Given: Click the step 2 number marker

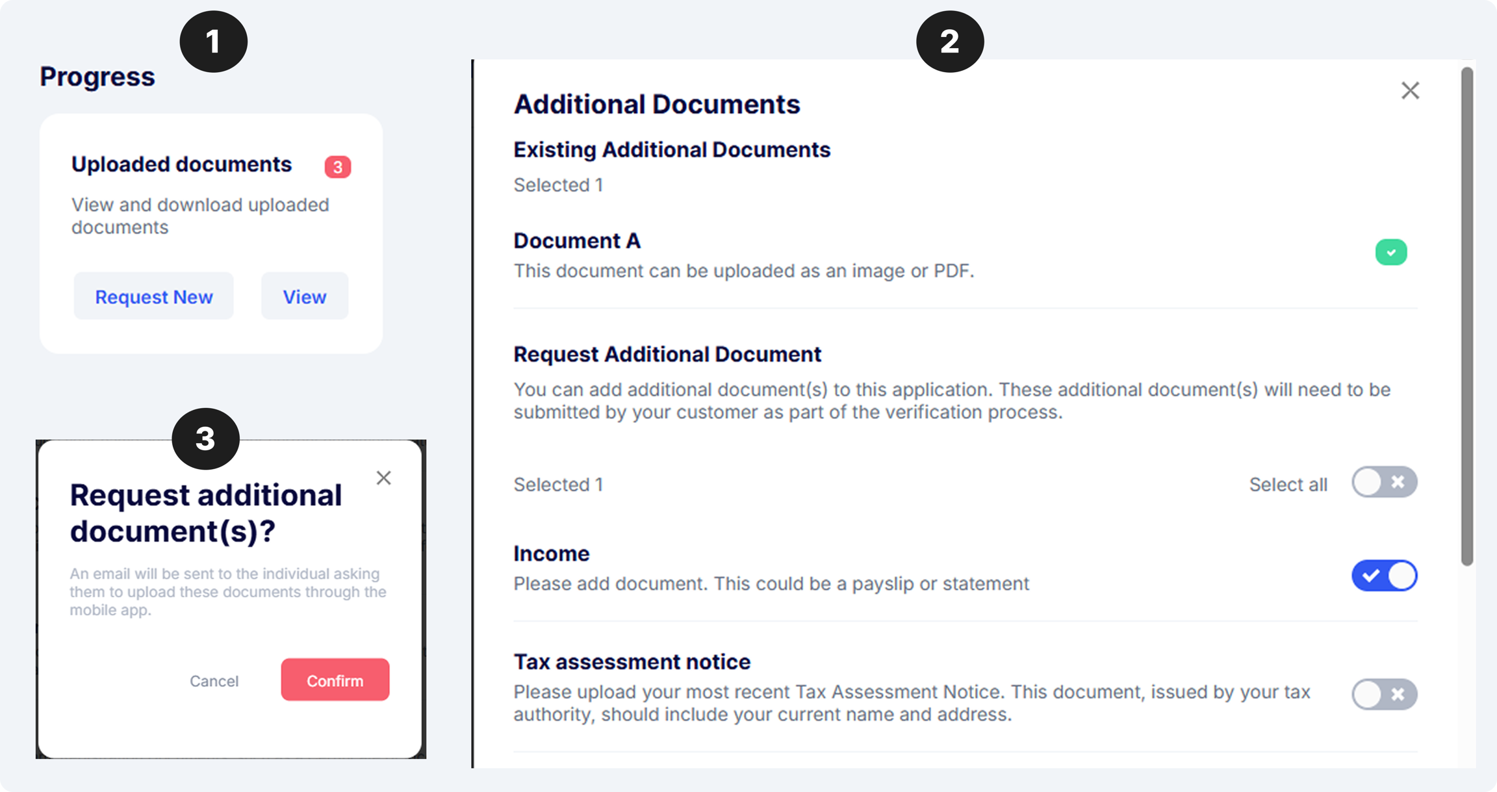Looking at the screenshot, I should click(x=950, y=42).
